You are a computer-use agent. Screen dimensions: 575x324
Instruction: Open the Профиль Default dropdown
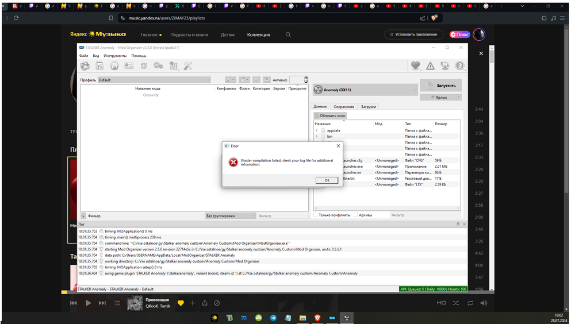tap(154, 80)
